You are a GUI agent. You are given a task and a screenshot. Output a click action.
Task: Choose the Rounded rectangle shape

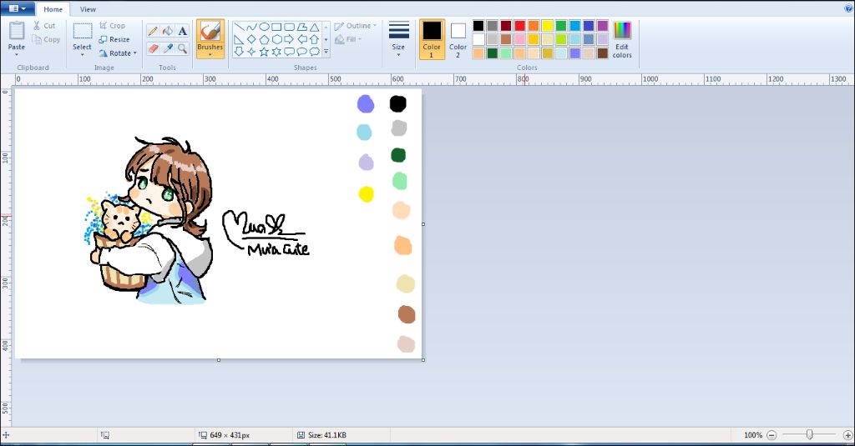(289, 28)
